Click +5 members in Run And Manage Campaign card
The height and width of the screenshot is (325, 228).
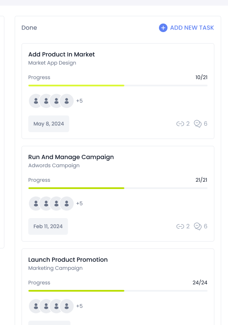79,203
